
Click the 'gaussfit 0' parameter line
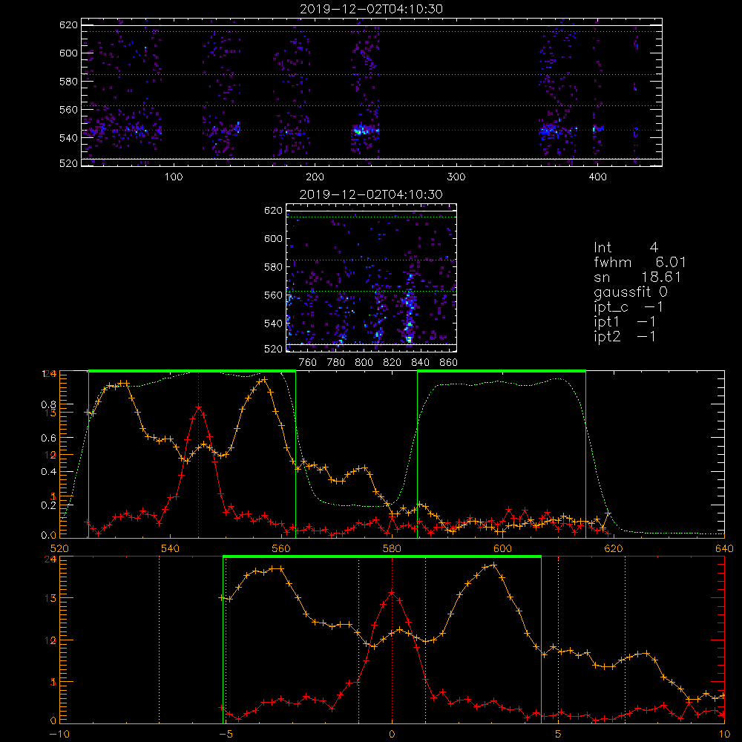(x=631, y=292)
